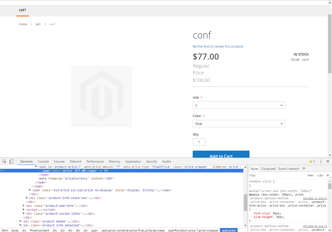The image size is (332, 232).
Task: Select span.price-container breadcrumb in DOM path
Action: click(x=133, y=230)
